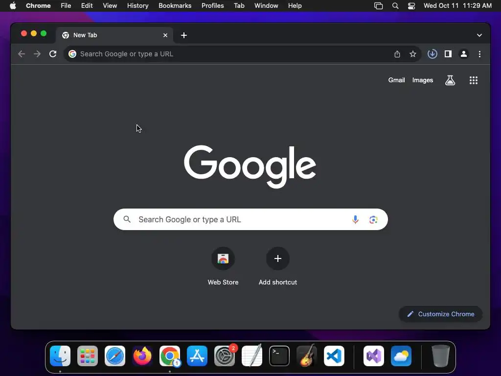Start voice search with microphone icon
Viewport: 501px width, 376px height.
point(355,219)
